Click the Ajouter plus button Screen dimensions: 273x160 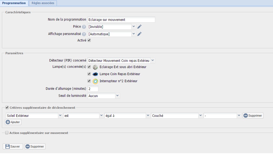(13, 122)
